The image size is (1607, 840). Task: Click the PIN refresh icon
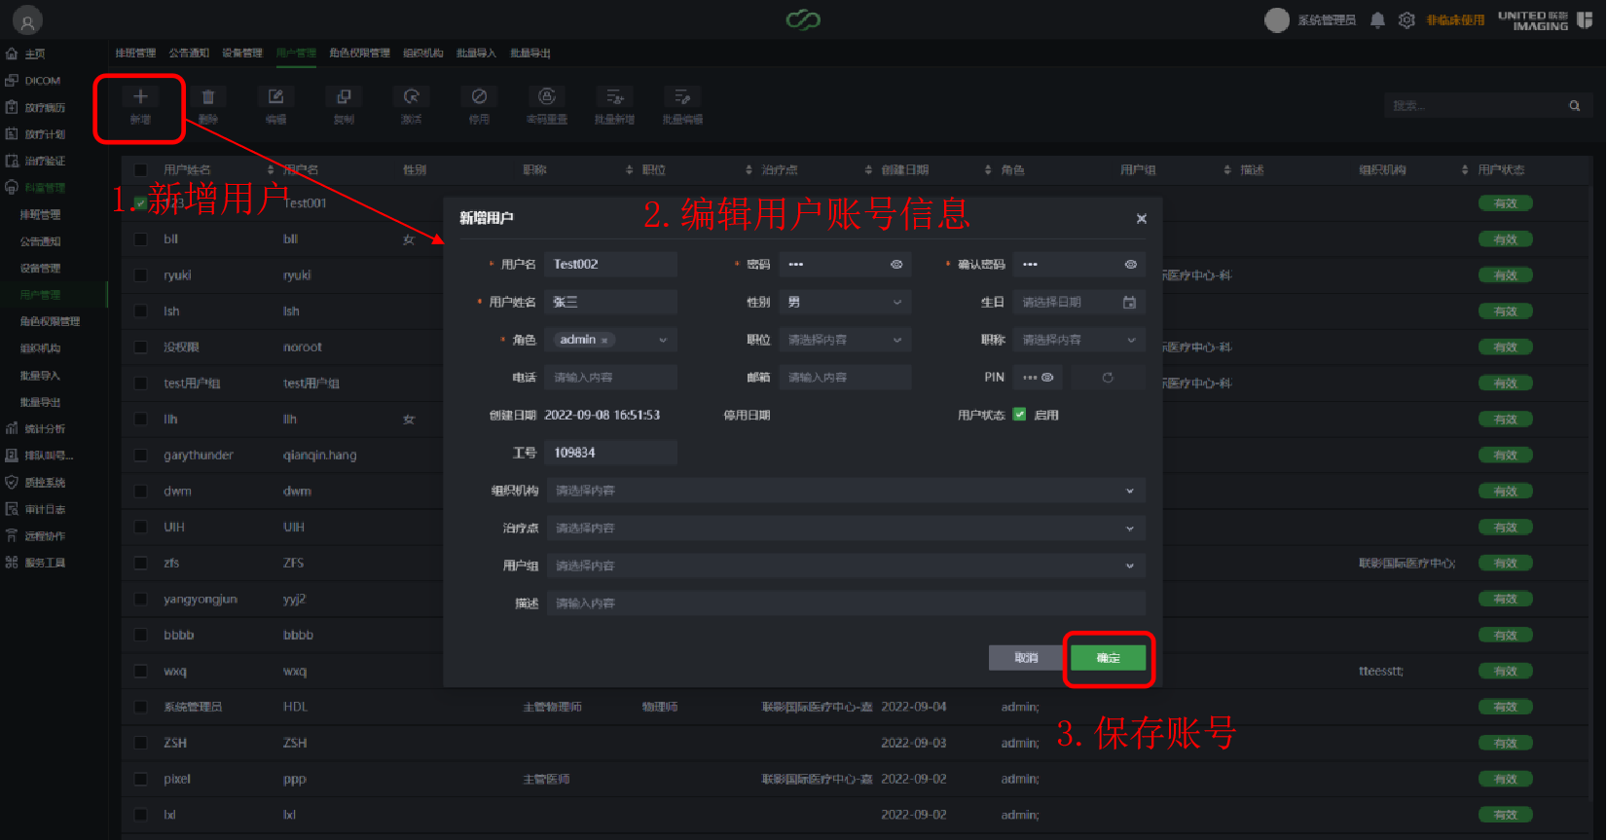point(1108,378)
